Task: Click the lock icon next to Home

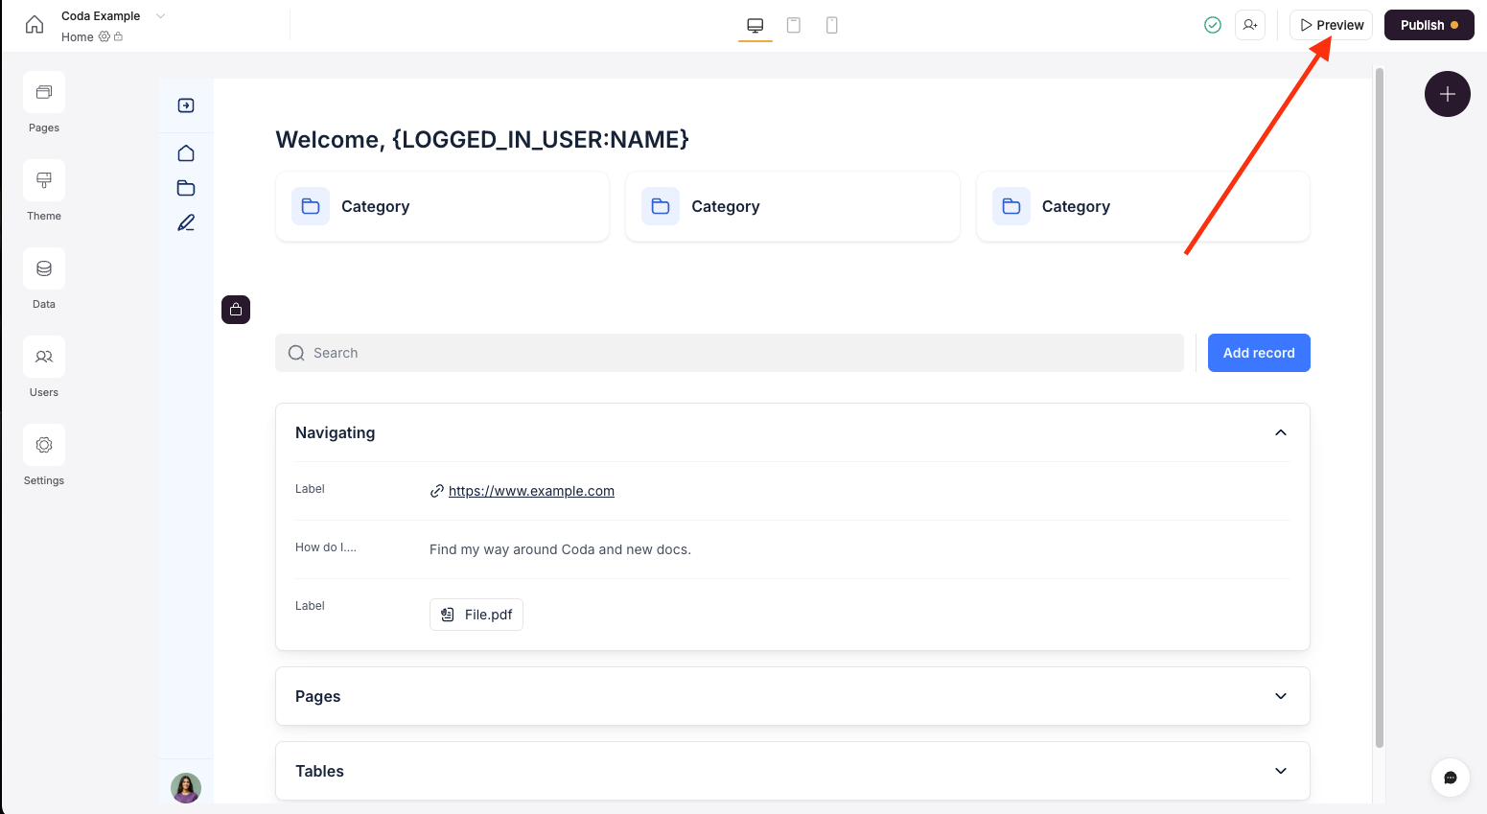Action: pos(119,36)
